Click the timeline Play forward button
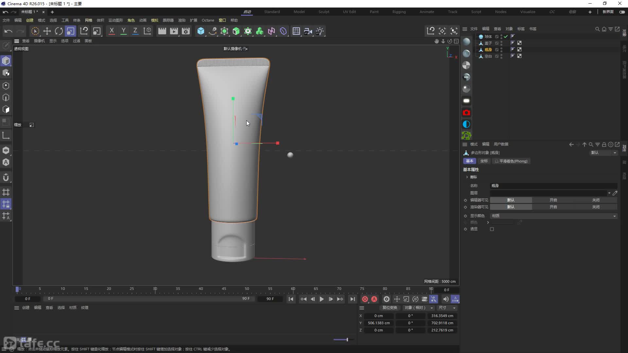628x353 pixels. (x=322, y=299)
